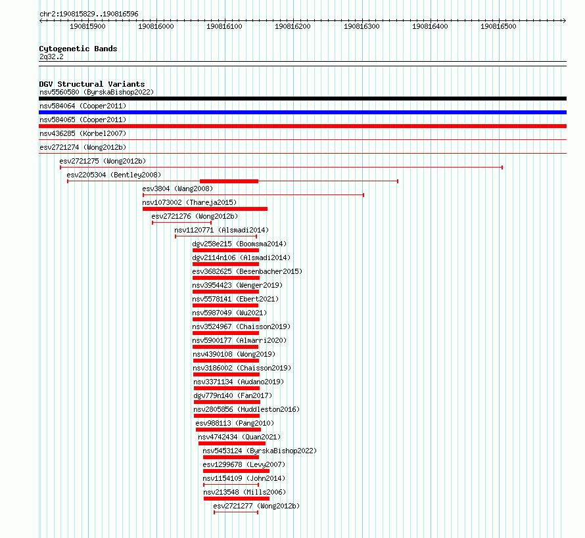
Task: Open nsv4742434 (Quan2021) variant
Action: pyautogui.click(x=239, y=437)
